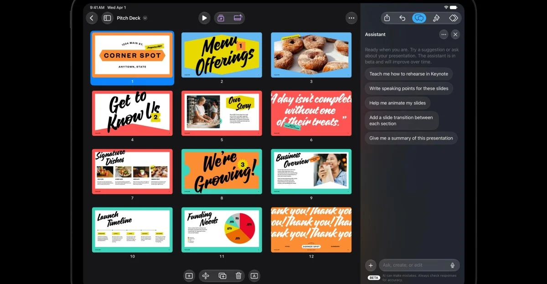Add a new slide with bottom plus icon
This screenshot has width=547, height=284.
(189, 276)
